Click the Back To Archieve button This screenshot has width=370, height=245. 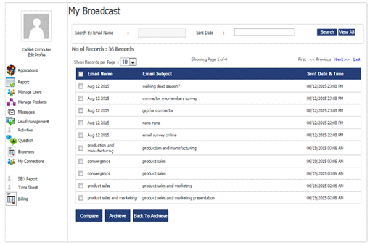coord(150,215)
